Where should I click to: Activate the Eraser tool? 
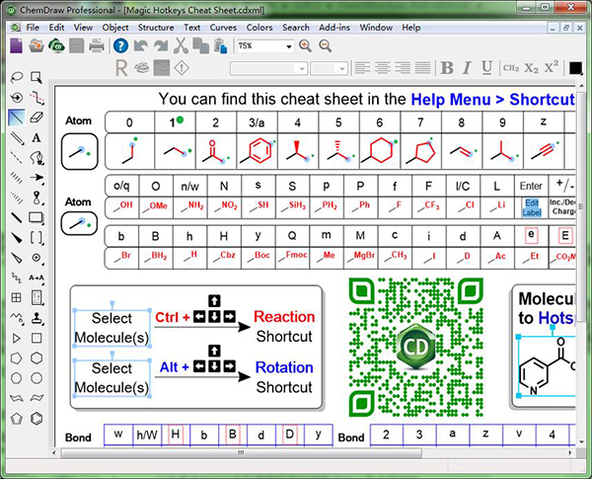point(37,118)
